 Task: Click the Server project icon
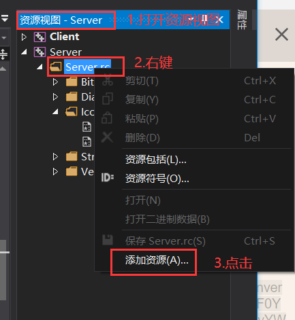(40, 52)
